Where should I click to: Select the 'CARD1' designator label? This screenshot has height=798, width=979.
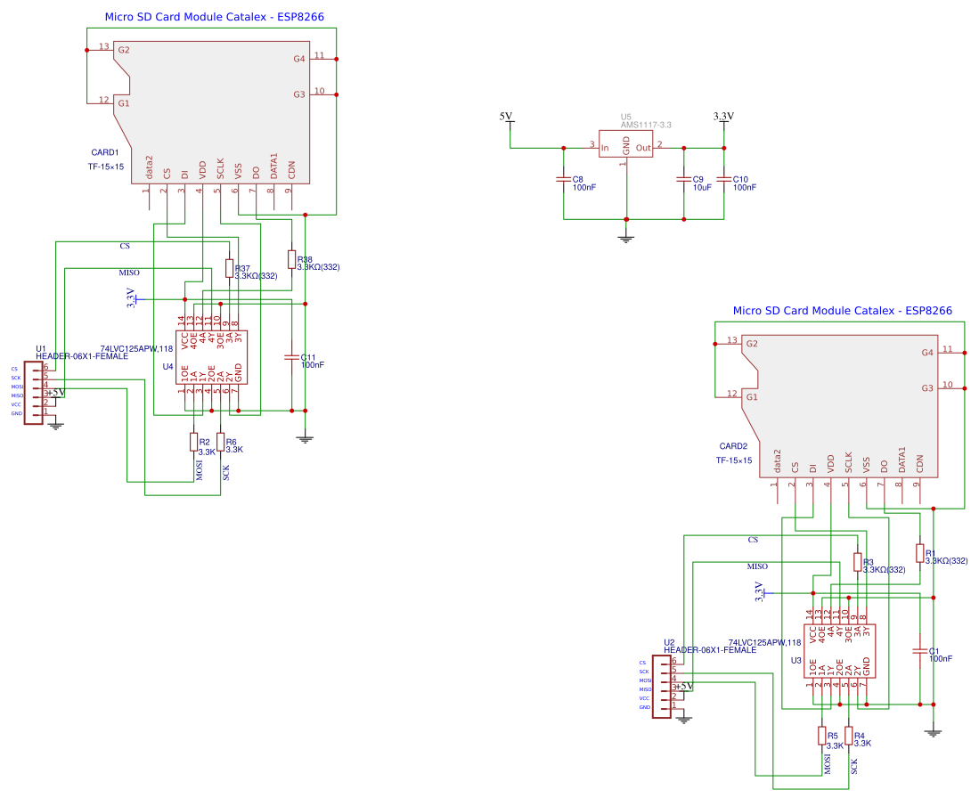tap(105, 152)
